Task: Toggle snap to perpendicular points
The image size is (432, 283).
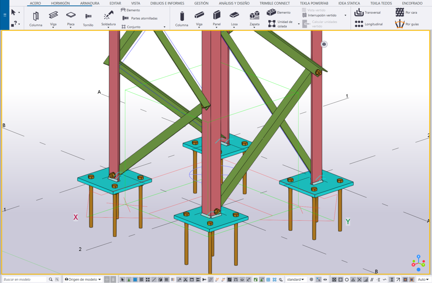Action: pos(366,280)
